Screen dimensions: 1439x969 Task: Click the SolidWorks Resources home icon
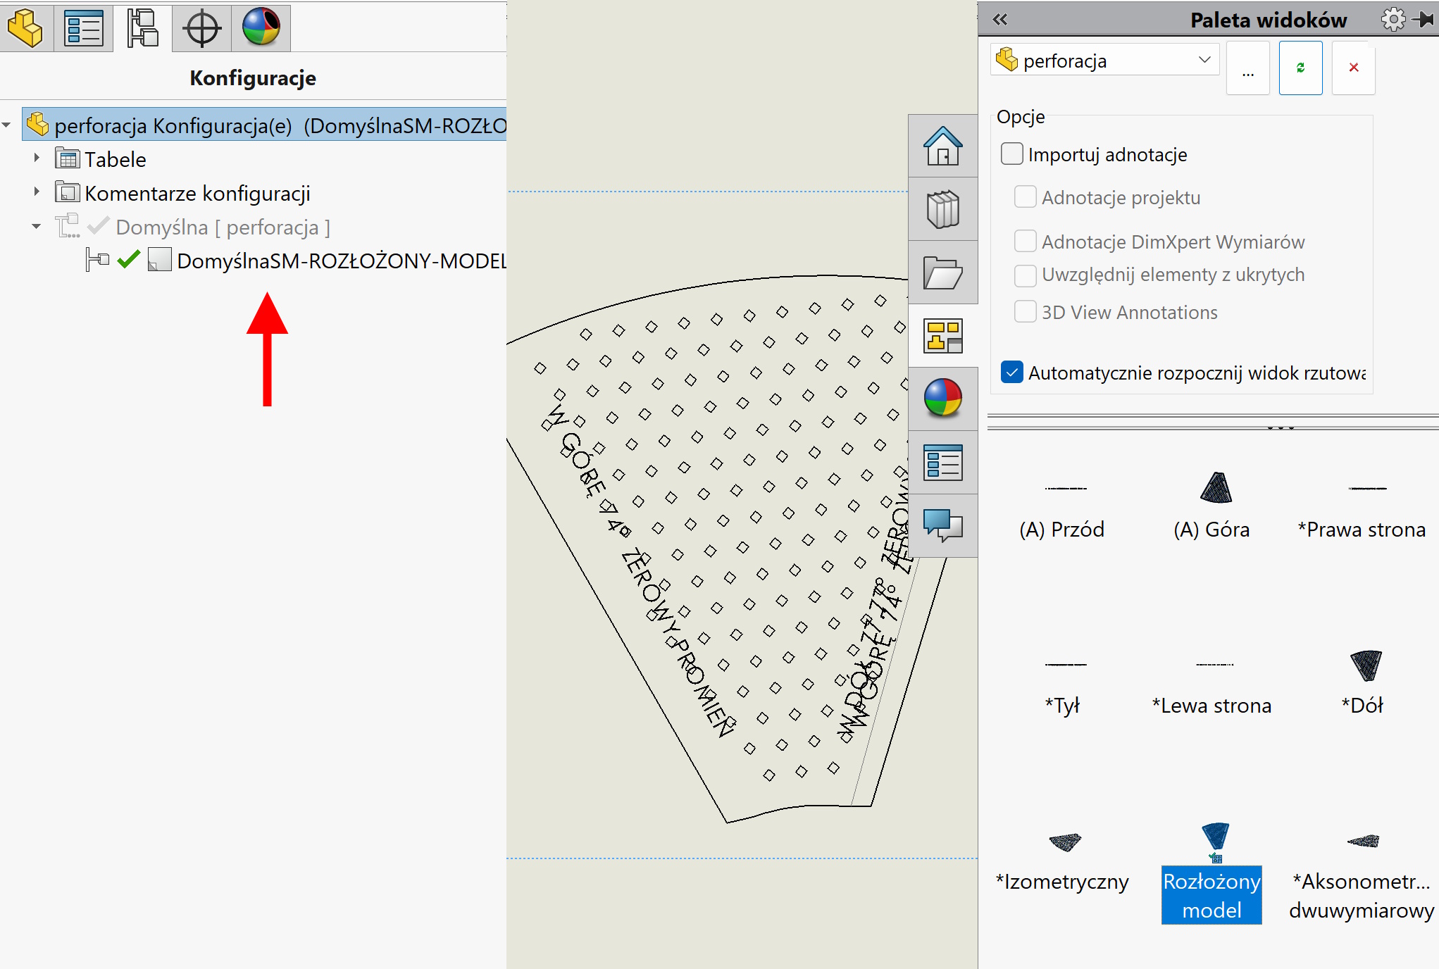click(x=942, y=146)
